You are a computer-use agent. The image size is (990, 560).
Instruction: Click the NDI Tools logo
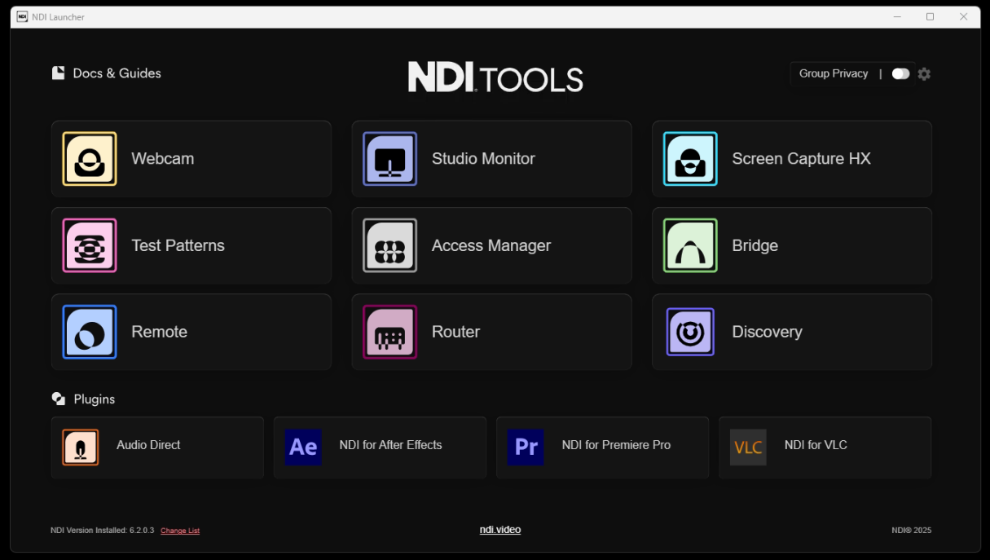pos(495,76)
